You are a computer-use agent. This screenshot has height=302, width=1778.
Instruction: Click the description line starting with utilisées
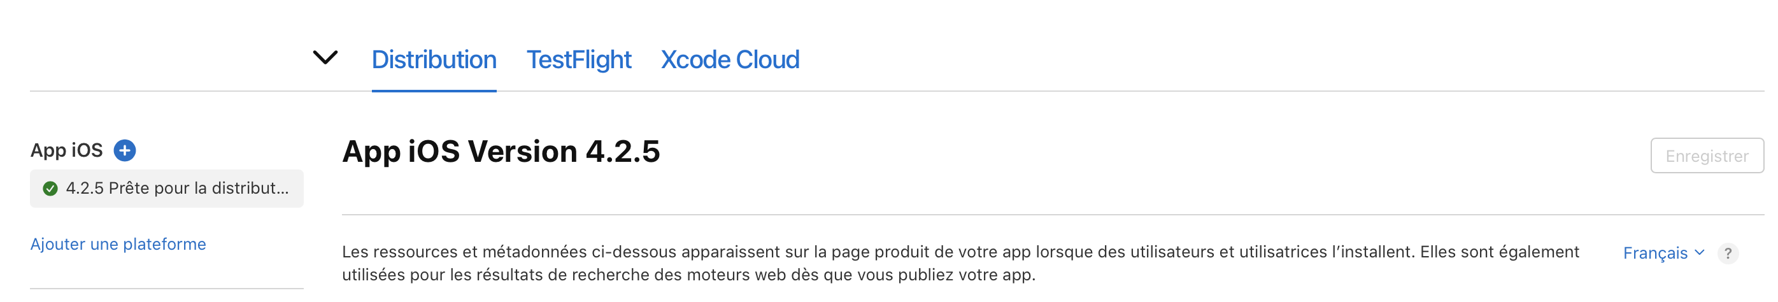pos(688,275)
